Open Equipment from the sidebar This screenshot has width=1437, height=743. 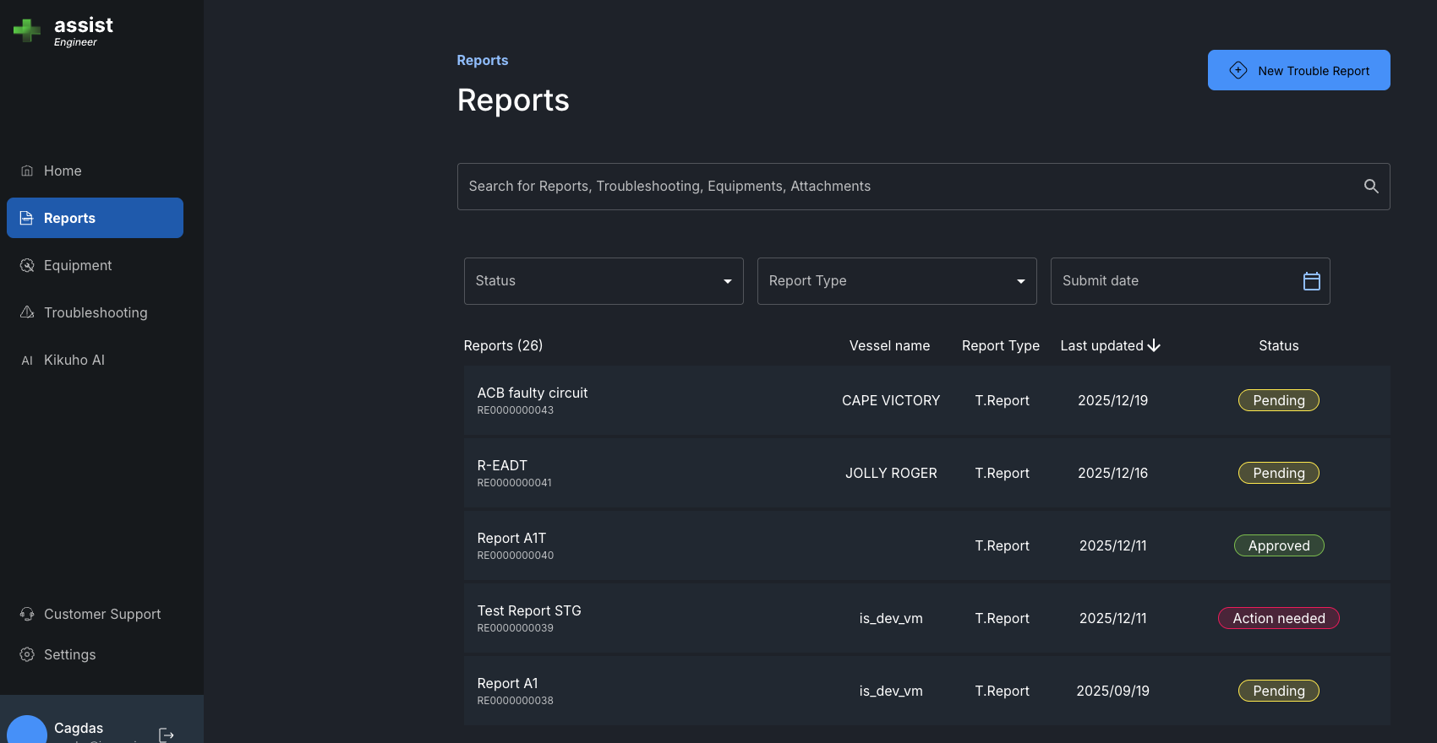95,265
